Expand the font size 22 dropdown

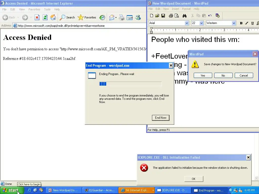coord(201,23)
